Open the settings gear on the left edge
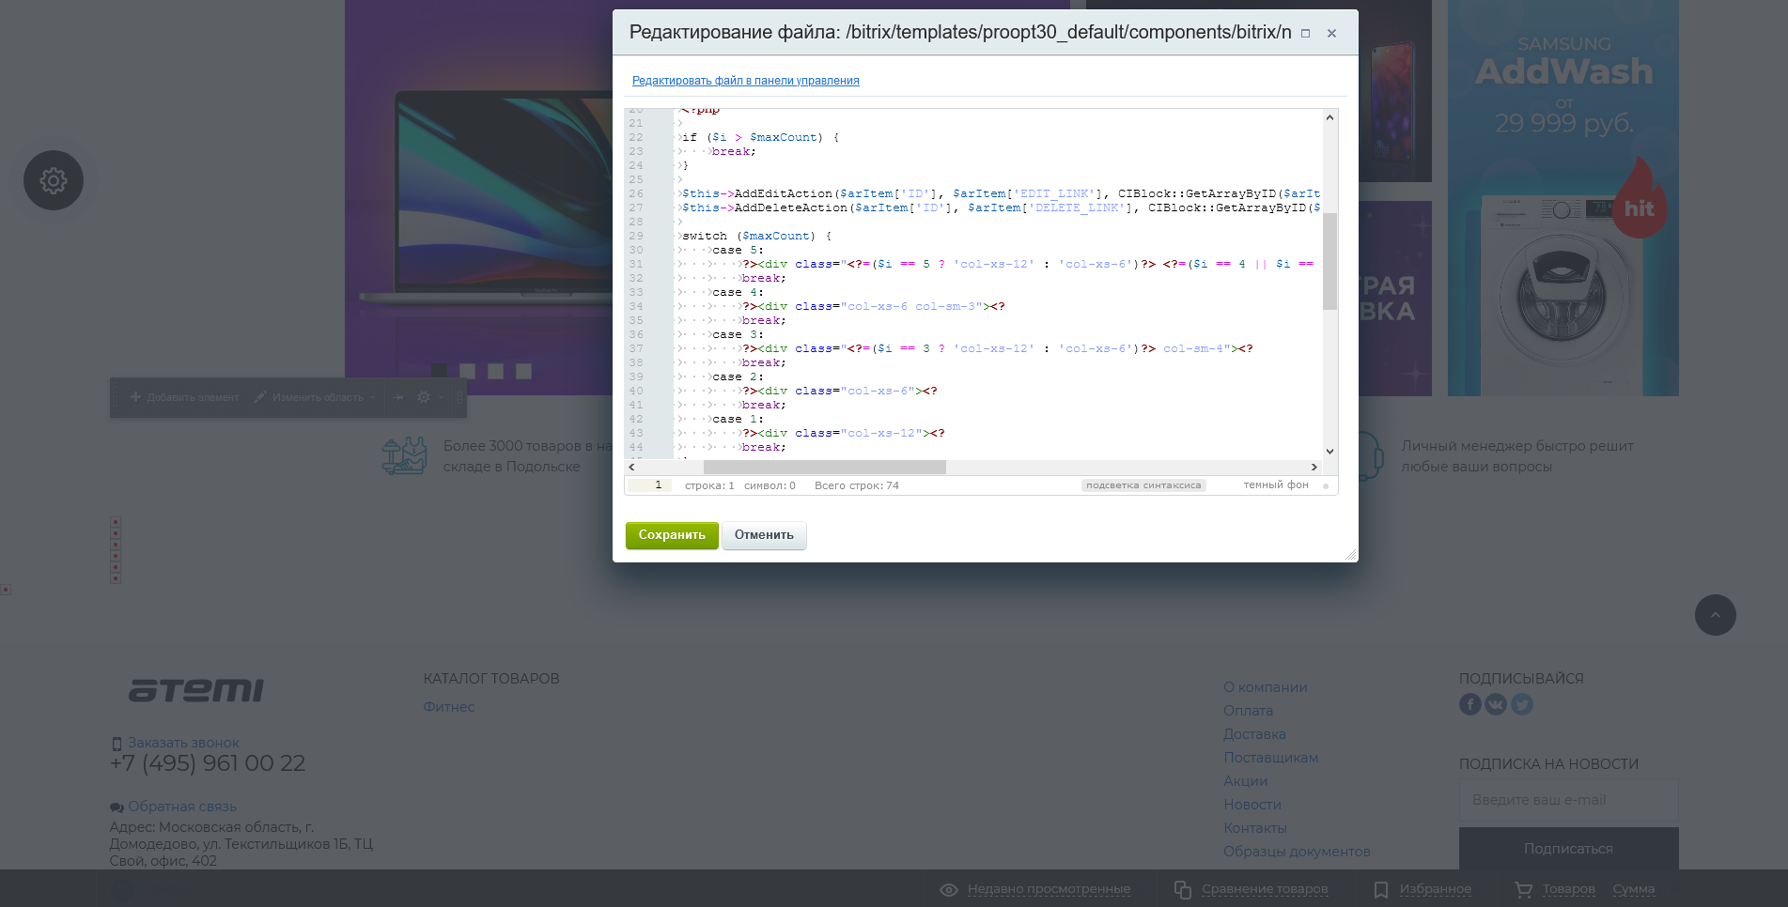 click(x=54, y=180)
